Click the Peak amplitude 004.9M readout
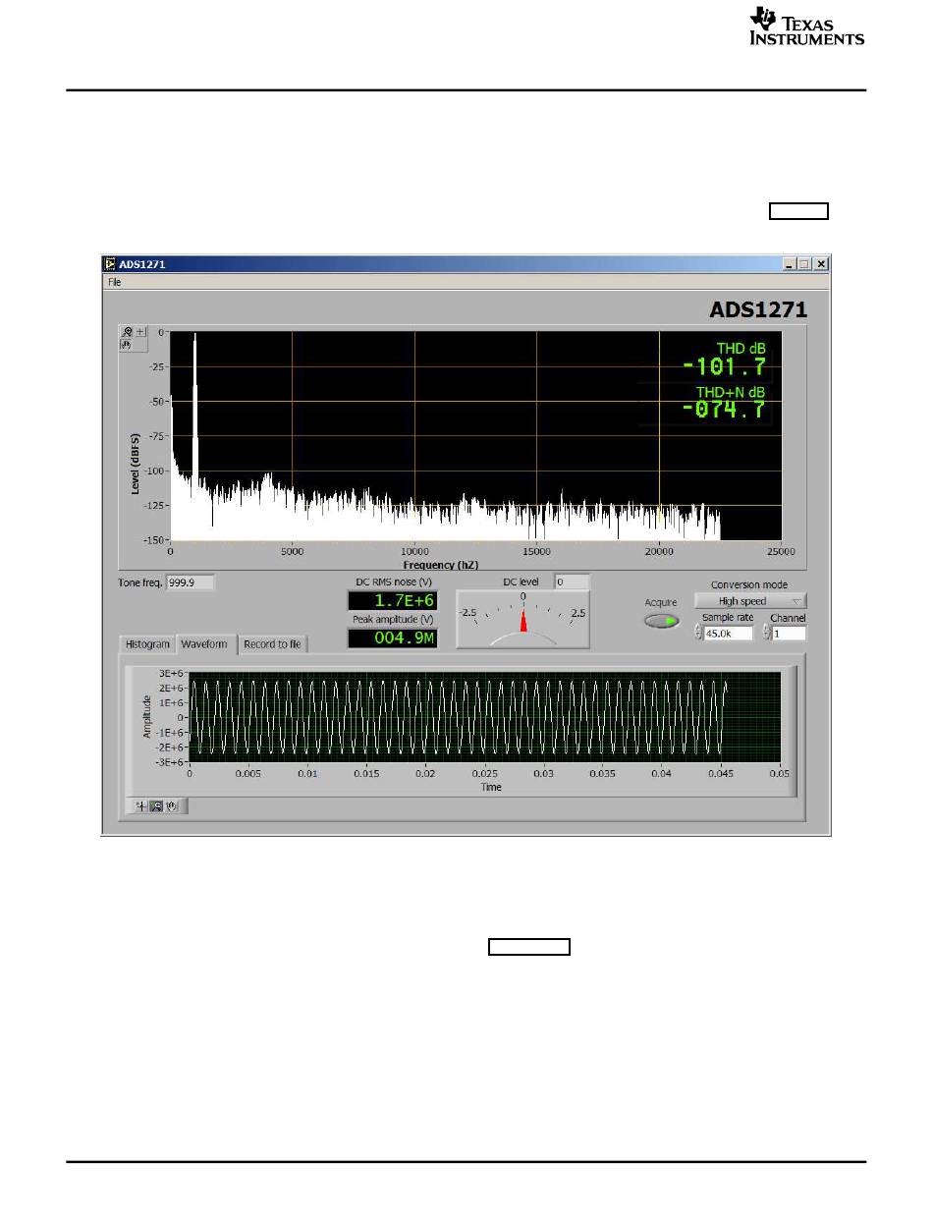 (393, 638)
